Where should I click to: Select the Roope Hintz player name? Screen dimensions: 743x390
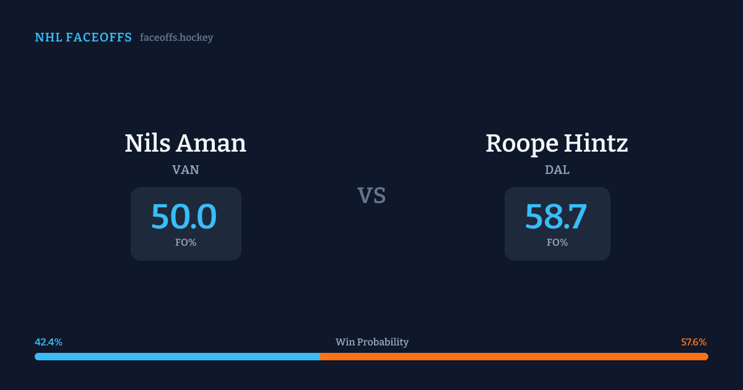[x=557, y=144]
